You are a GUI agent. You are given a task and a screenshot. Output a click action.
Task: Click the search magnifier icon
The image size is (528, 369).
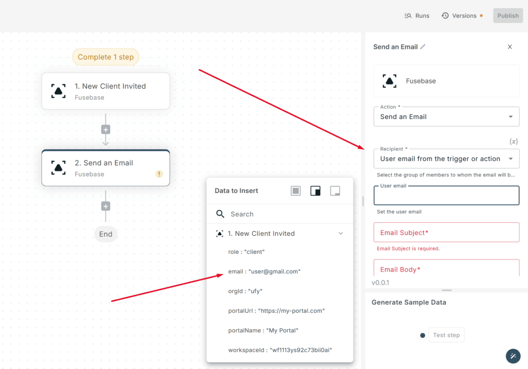point(220,214)
